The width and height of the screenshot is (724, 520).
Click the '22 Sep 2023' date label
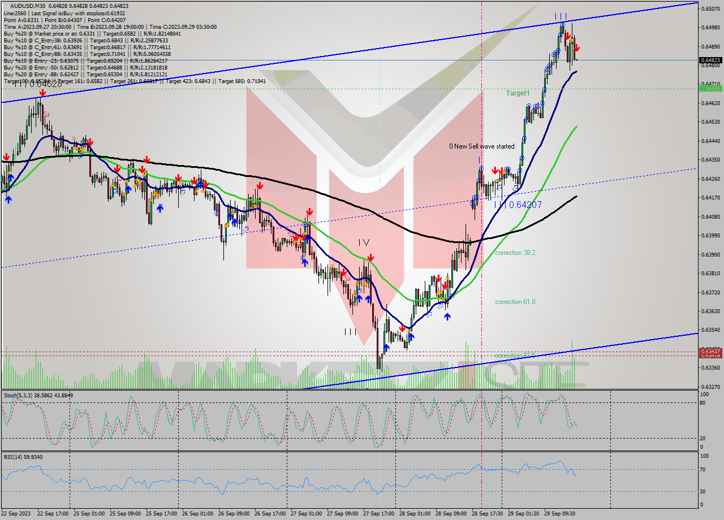16,513
